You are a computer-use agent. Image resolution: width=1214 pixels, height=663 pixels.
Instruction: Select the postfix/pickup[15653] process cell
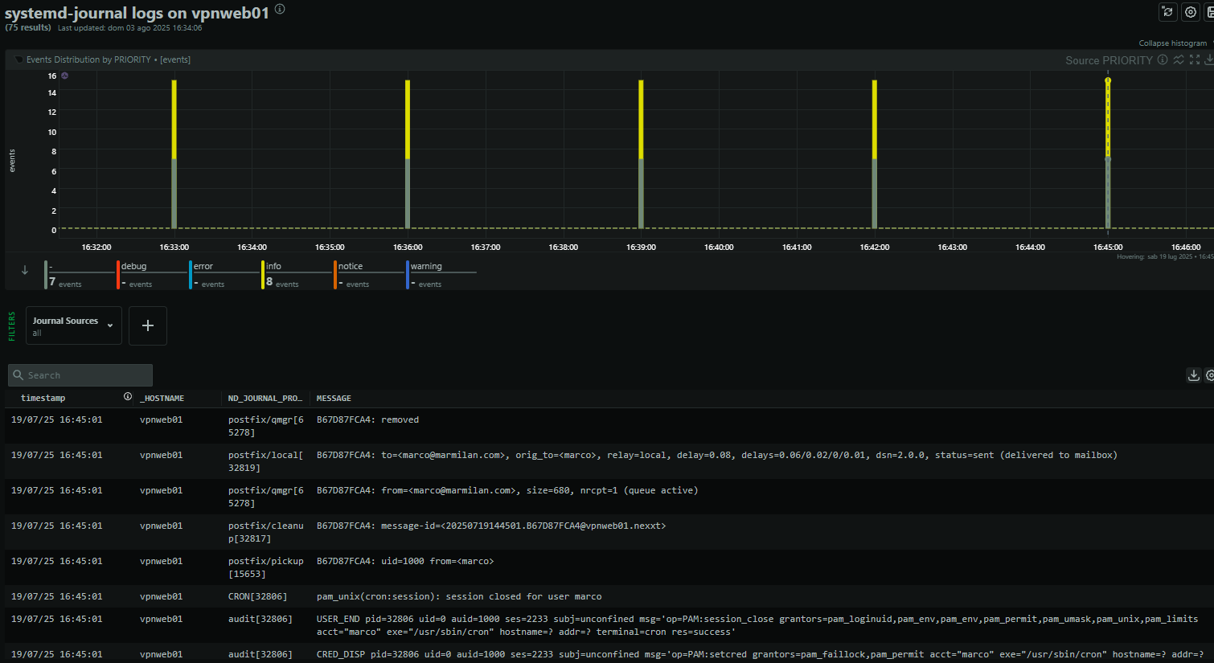point(265,567)
